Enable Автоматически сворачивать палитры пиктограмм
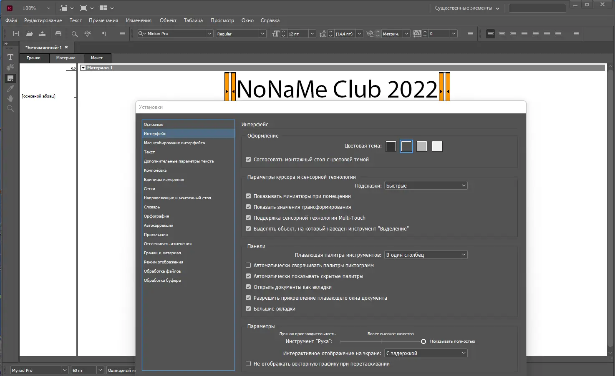Viewport: 615px width, 376px height. [248, 265]
